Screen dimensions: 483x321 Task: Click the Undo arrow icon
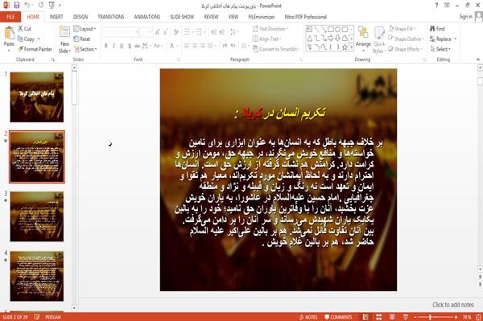[x=27, y=6]
